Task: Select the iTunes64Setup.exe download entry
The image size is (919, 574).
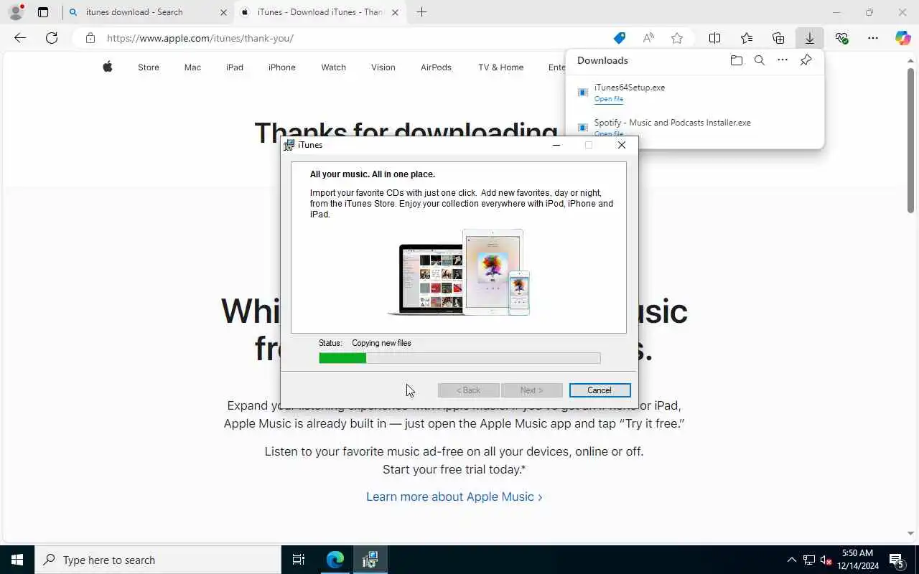Action: click(x=695, y=93)
